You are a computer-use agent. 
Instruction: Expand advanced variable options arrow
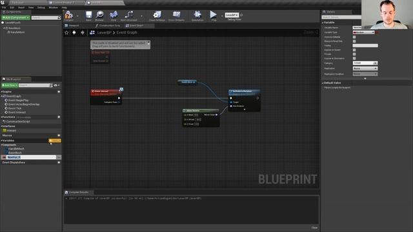[365, 79]
